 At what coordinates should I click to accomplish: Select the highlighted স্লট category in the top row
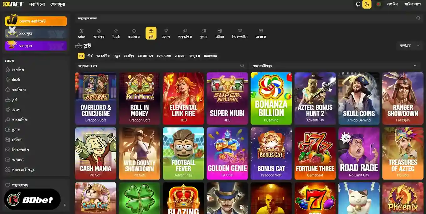(151, 33)
